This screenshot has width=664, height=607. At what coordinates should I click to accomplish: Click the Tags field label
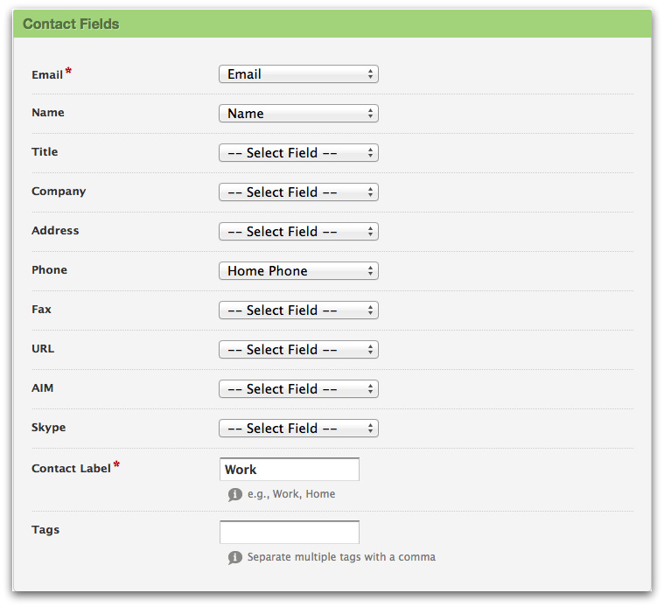coord(45,530)
